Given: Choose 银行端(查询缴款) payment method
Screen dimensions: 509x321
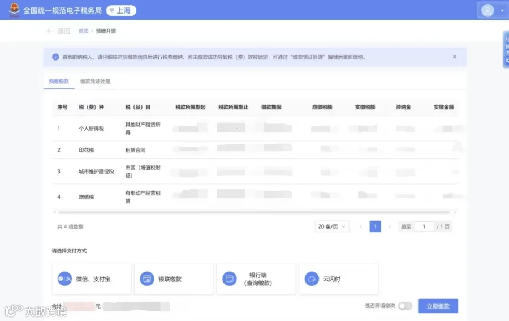Looking at the screenshot, I should pos(256,279).
